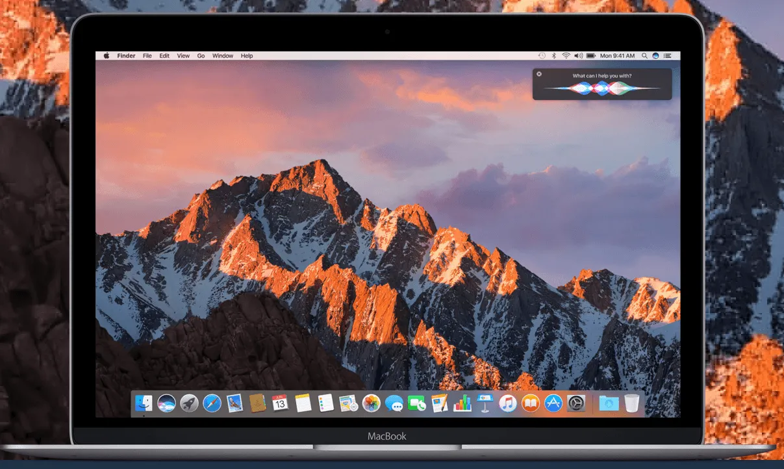The image size is (784, 469).
Task: Launch Siri from the dock
Action: point(166,403)
